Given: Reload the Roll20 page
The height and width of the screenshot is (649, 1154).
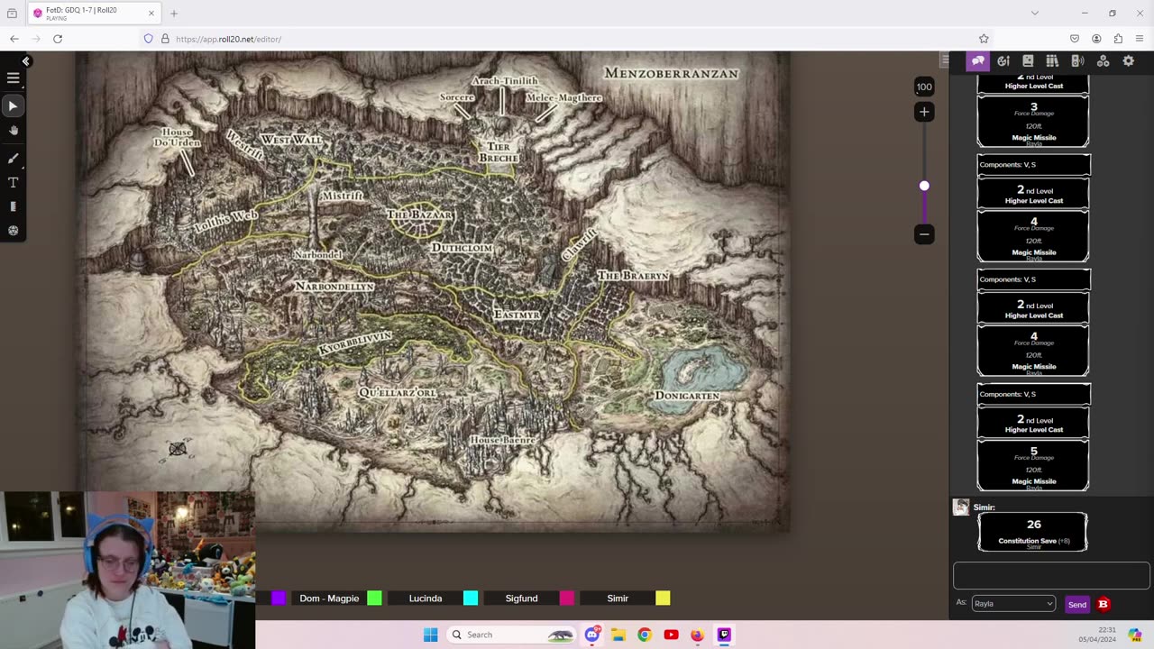Looking at the screenshot, I should click(x=58, y=39).
